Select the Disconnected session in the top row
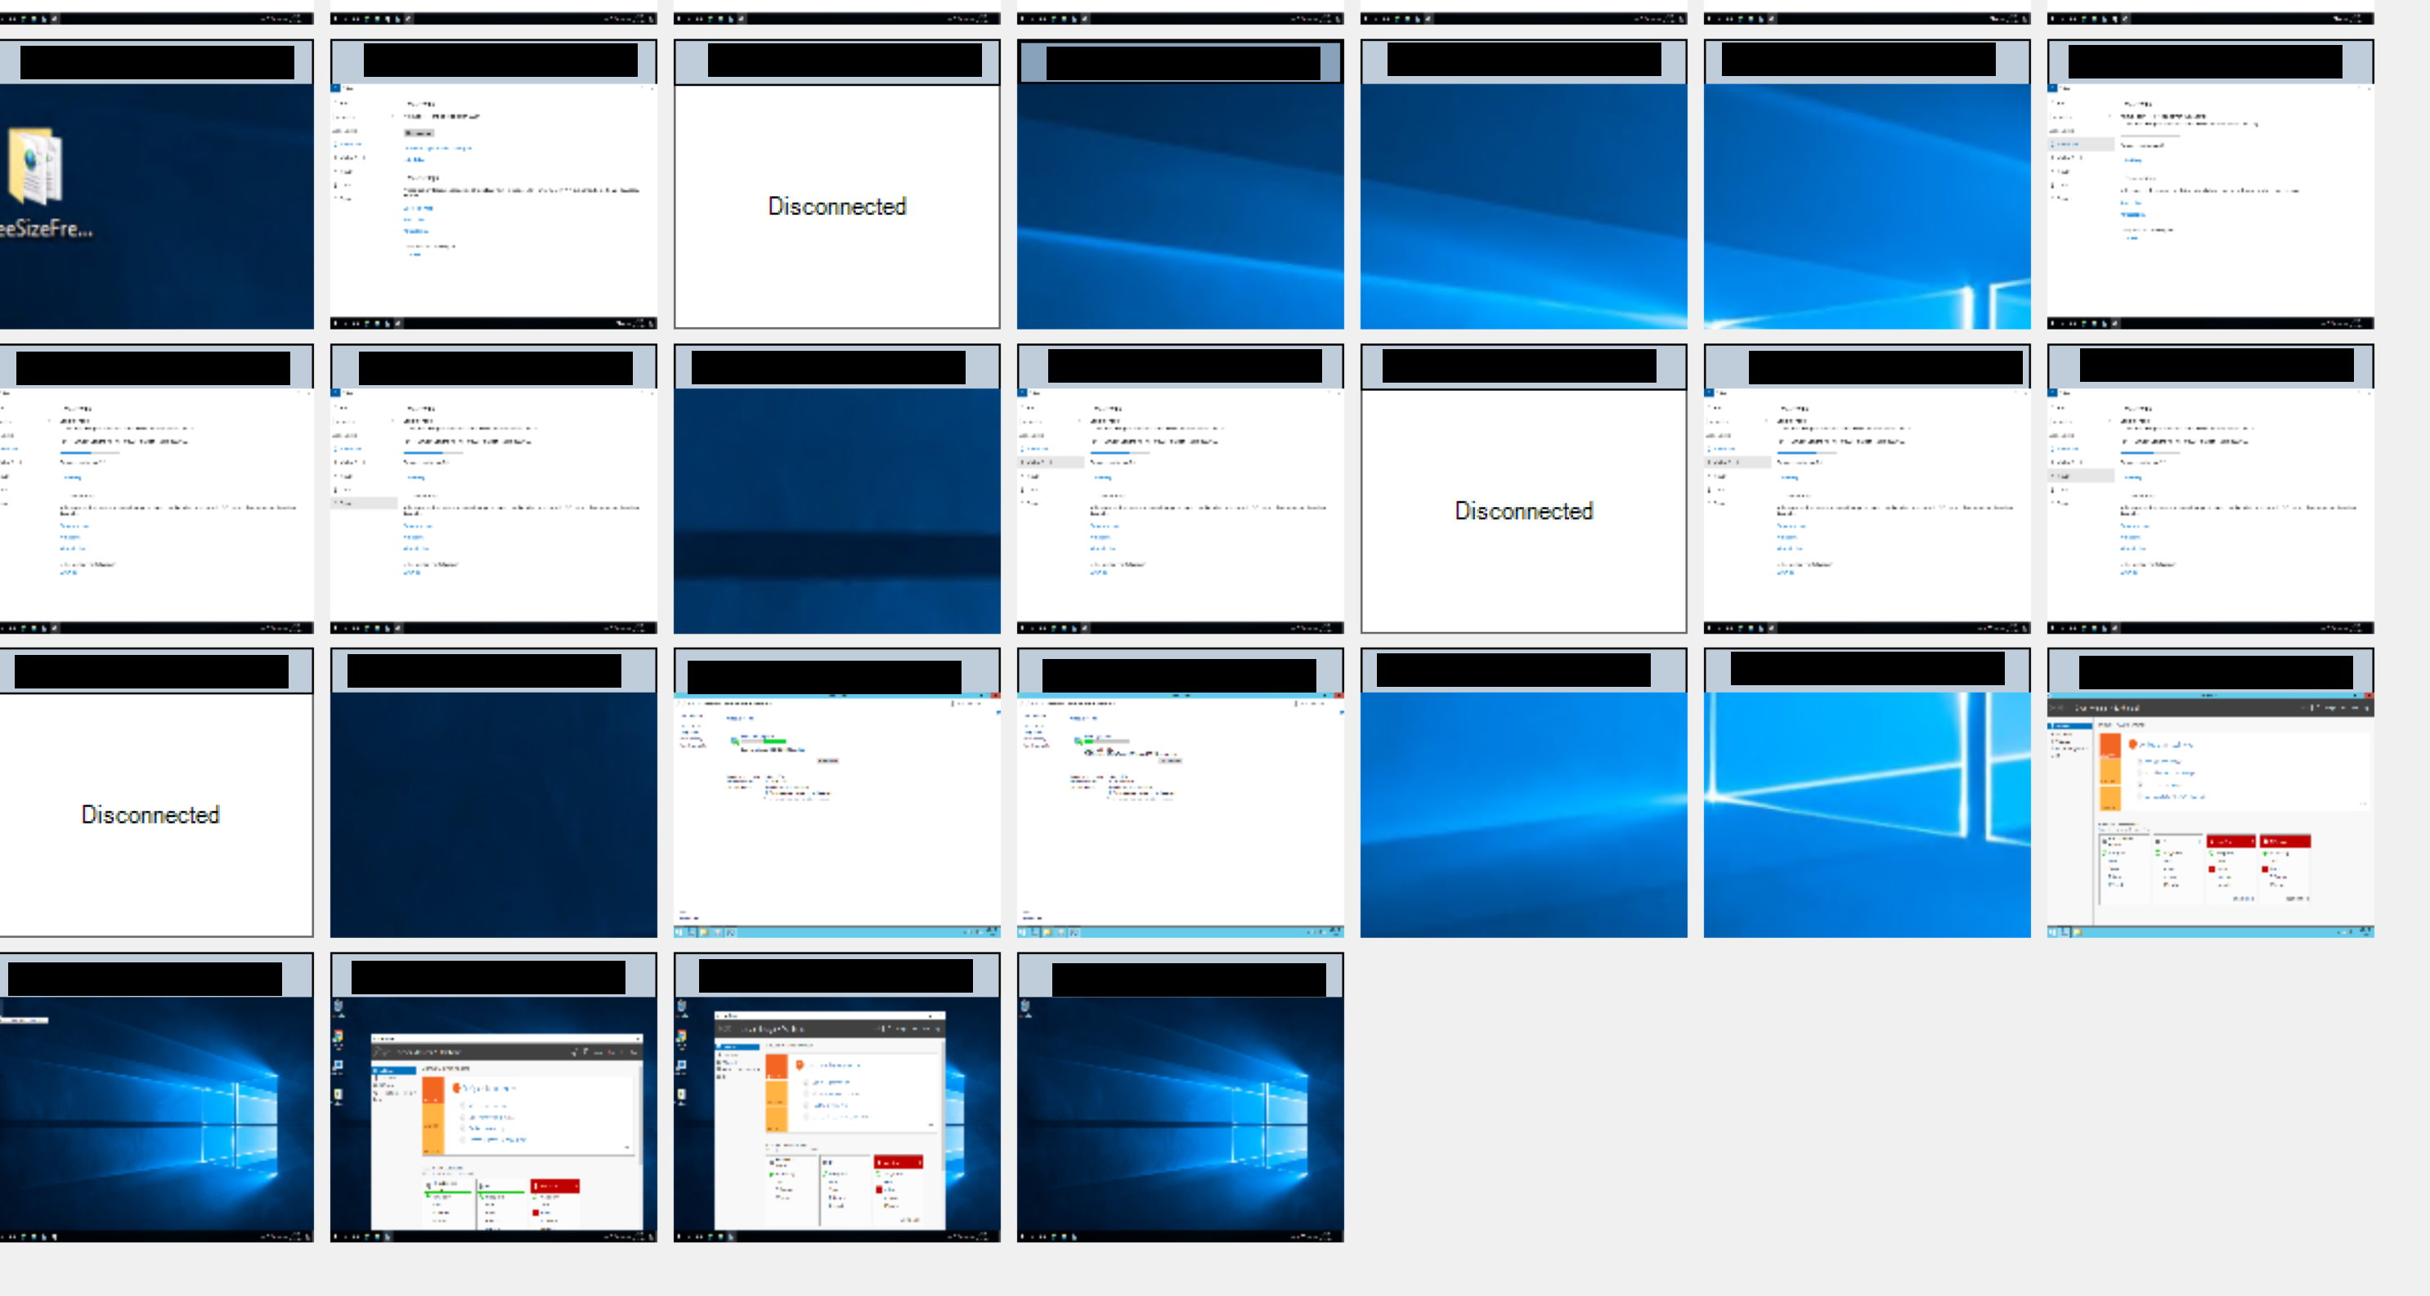 click(x=836, y=207)
